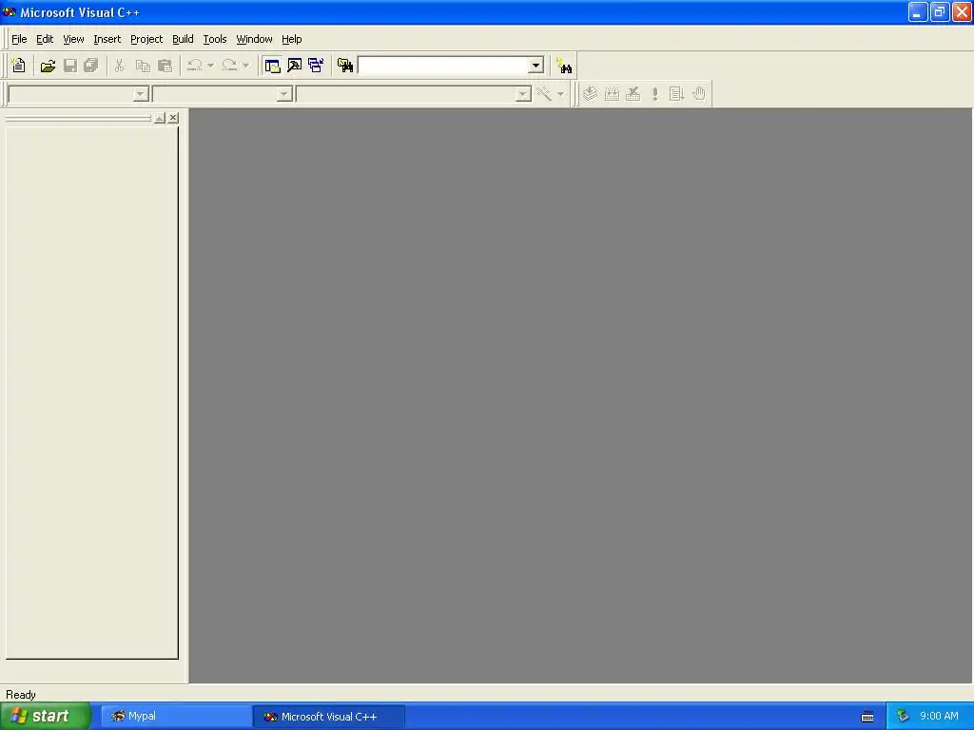This screenshot has height=730, width=974.
Task: Click the WizardBar actions wand icon
Action: (544, 94)
